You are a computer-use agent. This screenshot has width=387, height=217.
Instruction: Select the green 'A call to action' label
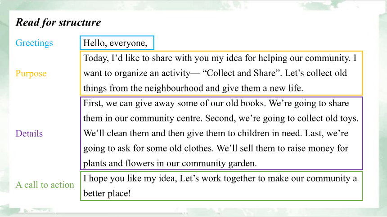(x=45, y=185)
